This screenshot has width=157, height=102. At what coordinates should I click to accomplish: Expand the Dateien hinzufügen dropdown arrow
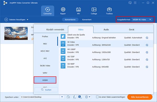tap(27, 20)
